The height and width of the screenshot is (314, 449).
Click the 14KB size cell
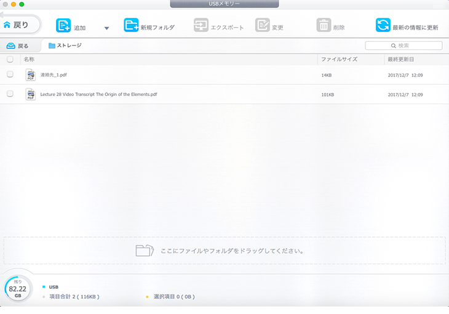(327, 75)
